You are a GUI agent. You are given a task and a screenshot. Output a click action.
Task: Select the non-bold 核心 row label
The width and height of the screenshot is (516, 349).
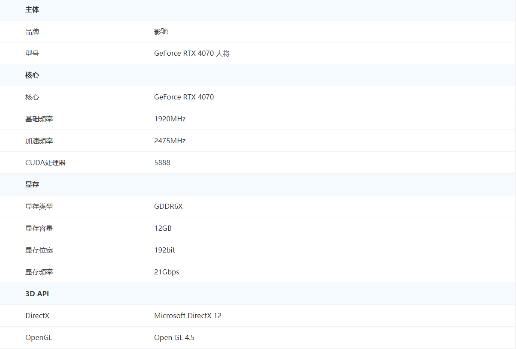point(32,97)
